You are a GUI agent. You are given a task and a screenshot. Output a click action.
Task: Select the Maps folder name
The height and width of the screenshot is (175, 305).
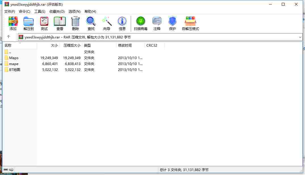coord(14,58)
